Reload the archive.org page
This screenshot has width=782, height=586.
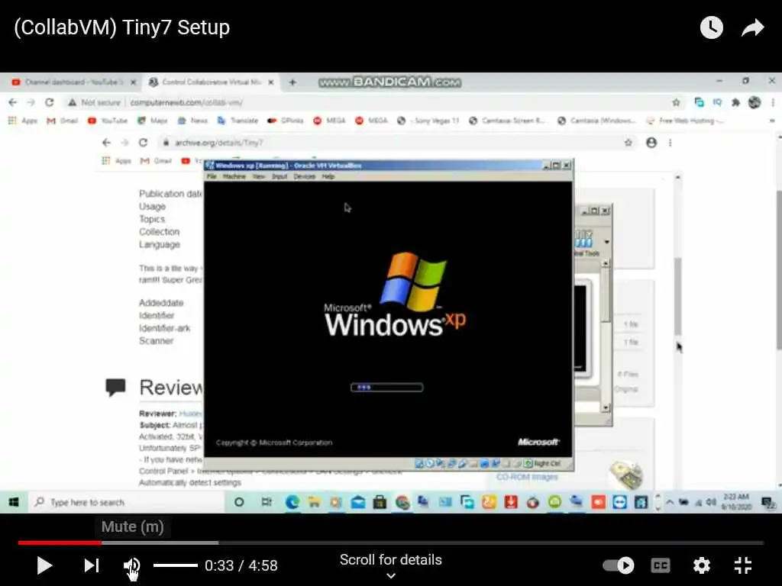(143, 143)
